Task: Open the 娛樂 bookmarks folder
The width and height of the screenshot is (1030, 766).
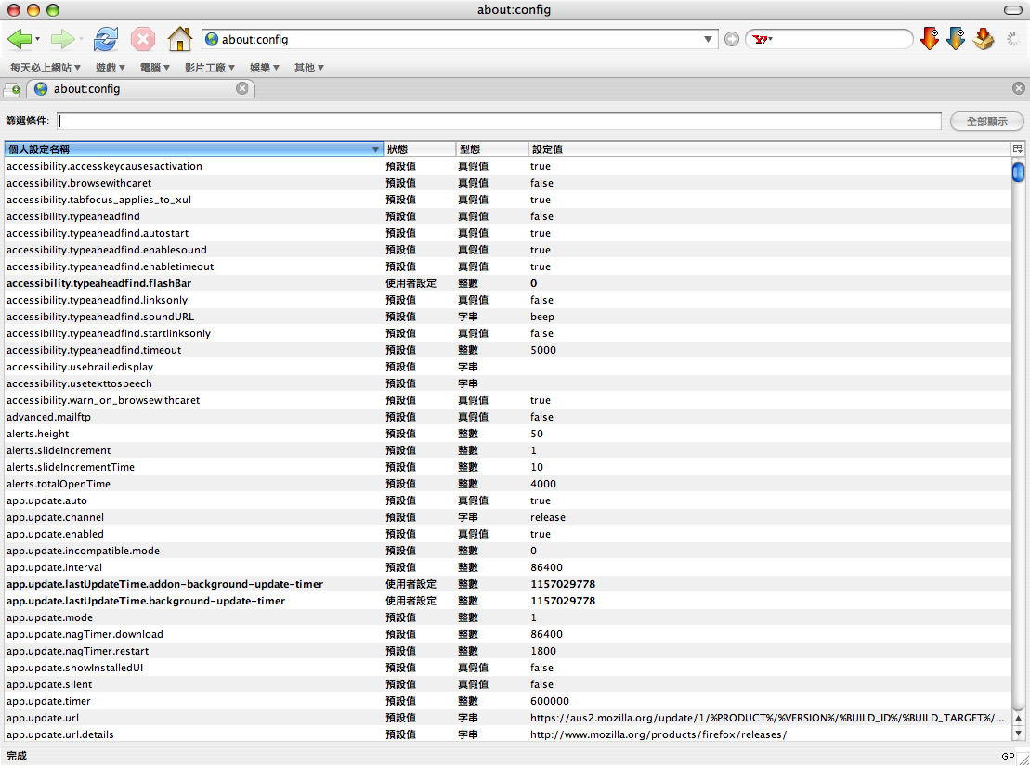Action: [265, 68]
